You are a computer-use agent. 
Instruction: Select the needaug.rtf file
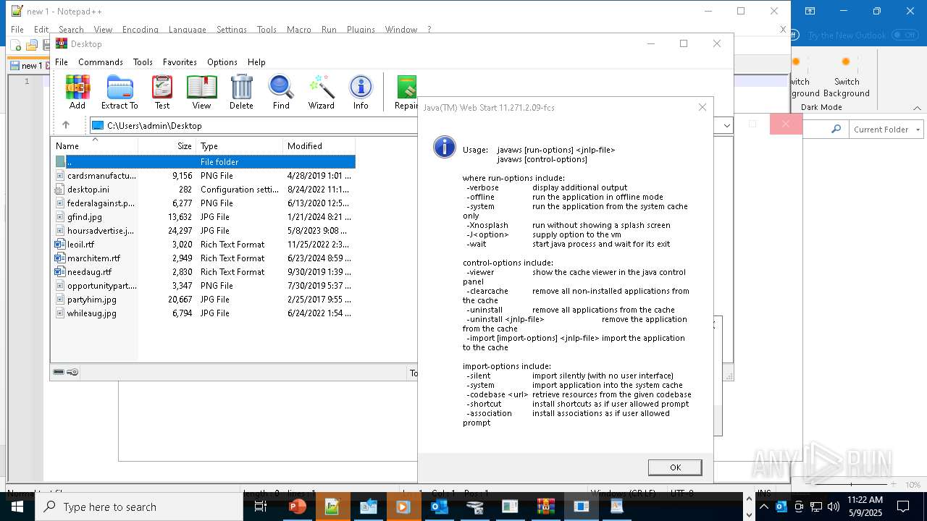click(205, 272)
